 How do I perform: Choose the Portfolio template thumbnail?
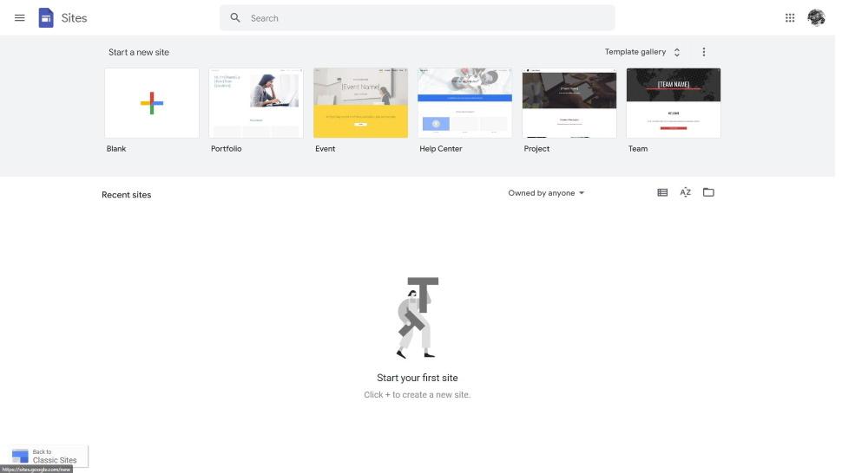(255, 103)
